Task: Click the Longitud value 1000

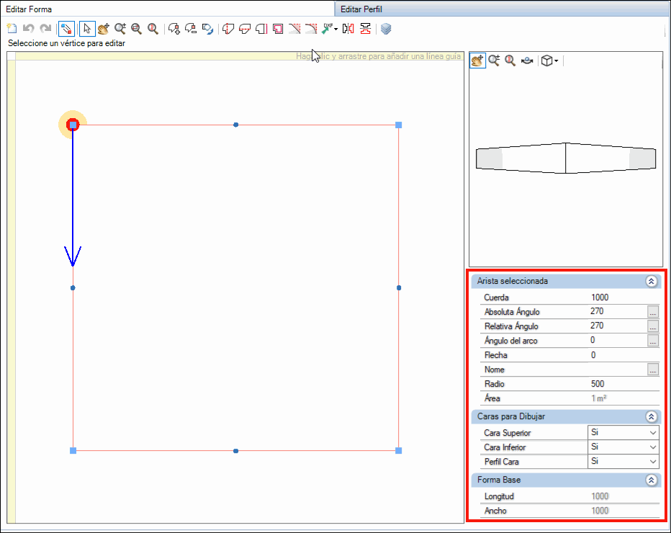Action: (600, 496)
